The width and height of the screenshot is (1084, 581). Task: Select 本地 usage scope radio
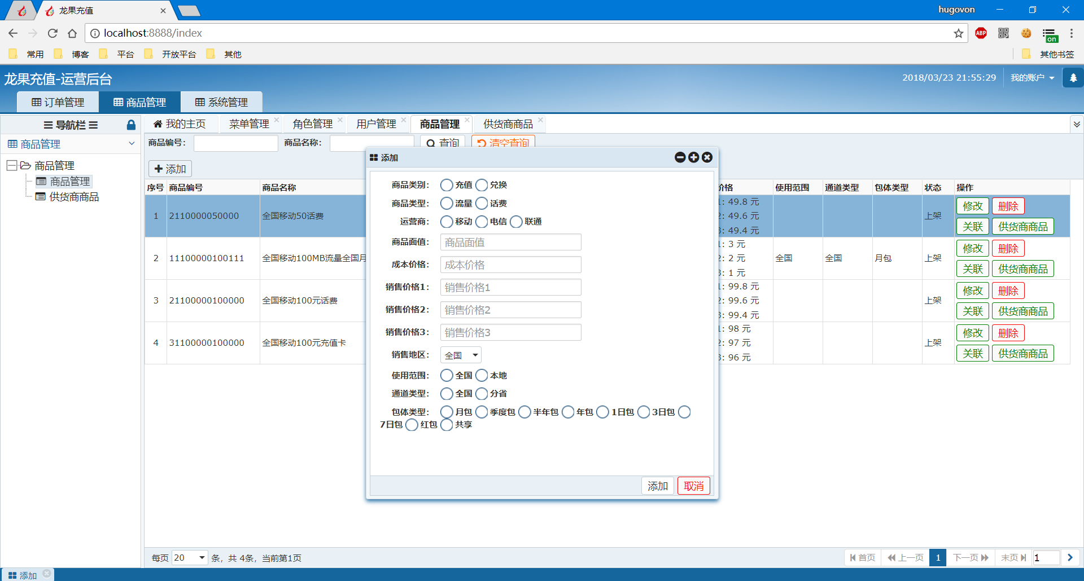pos(482,375)
